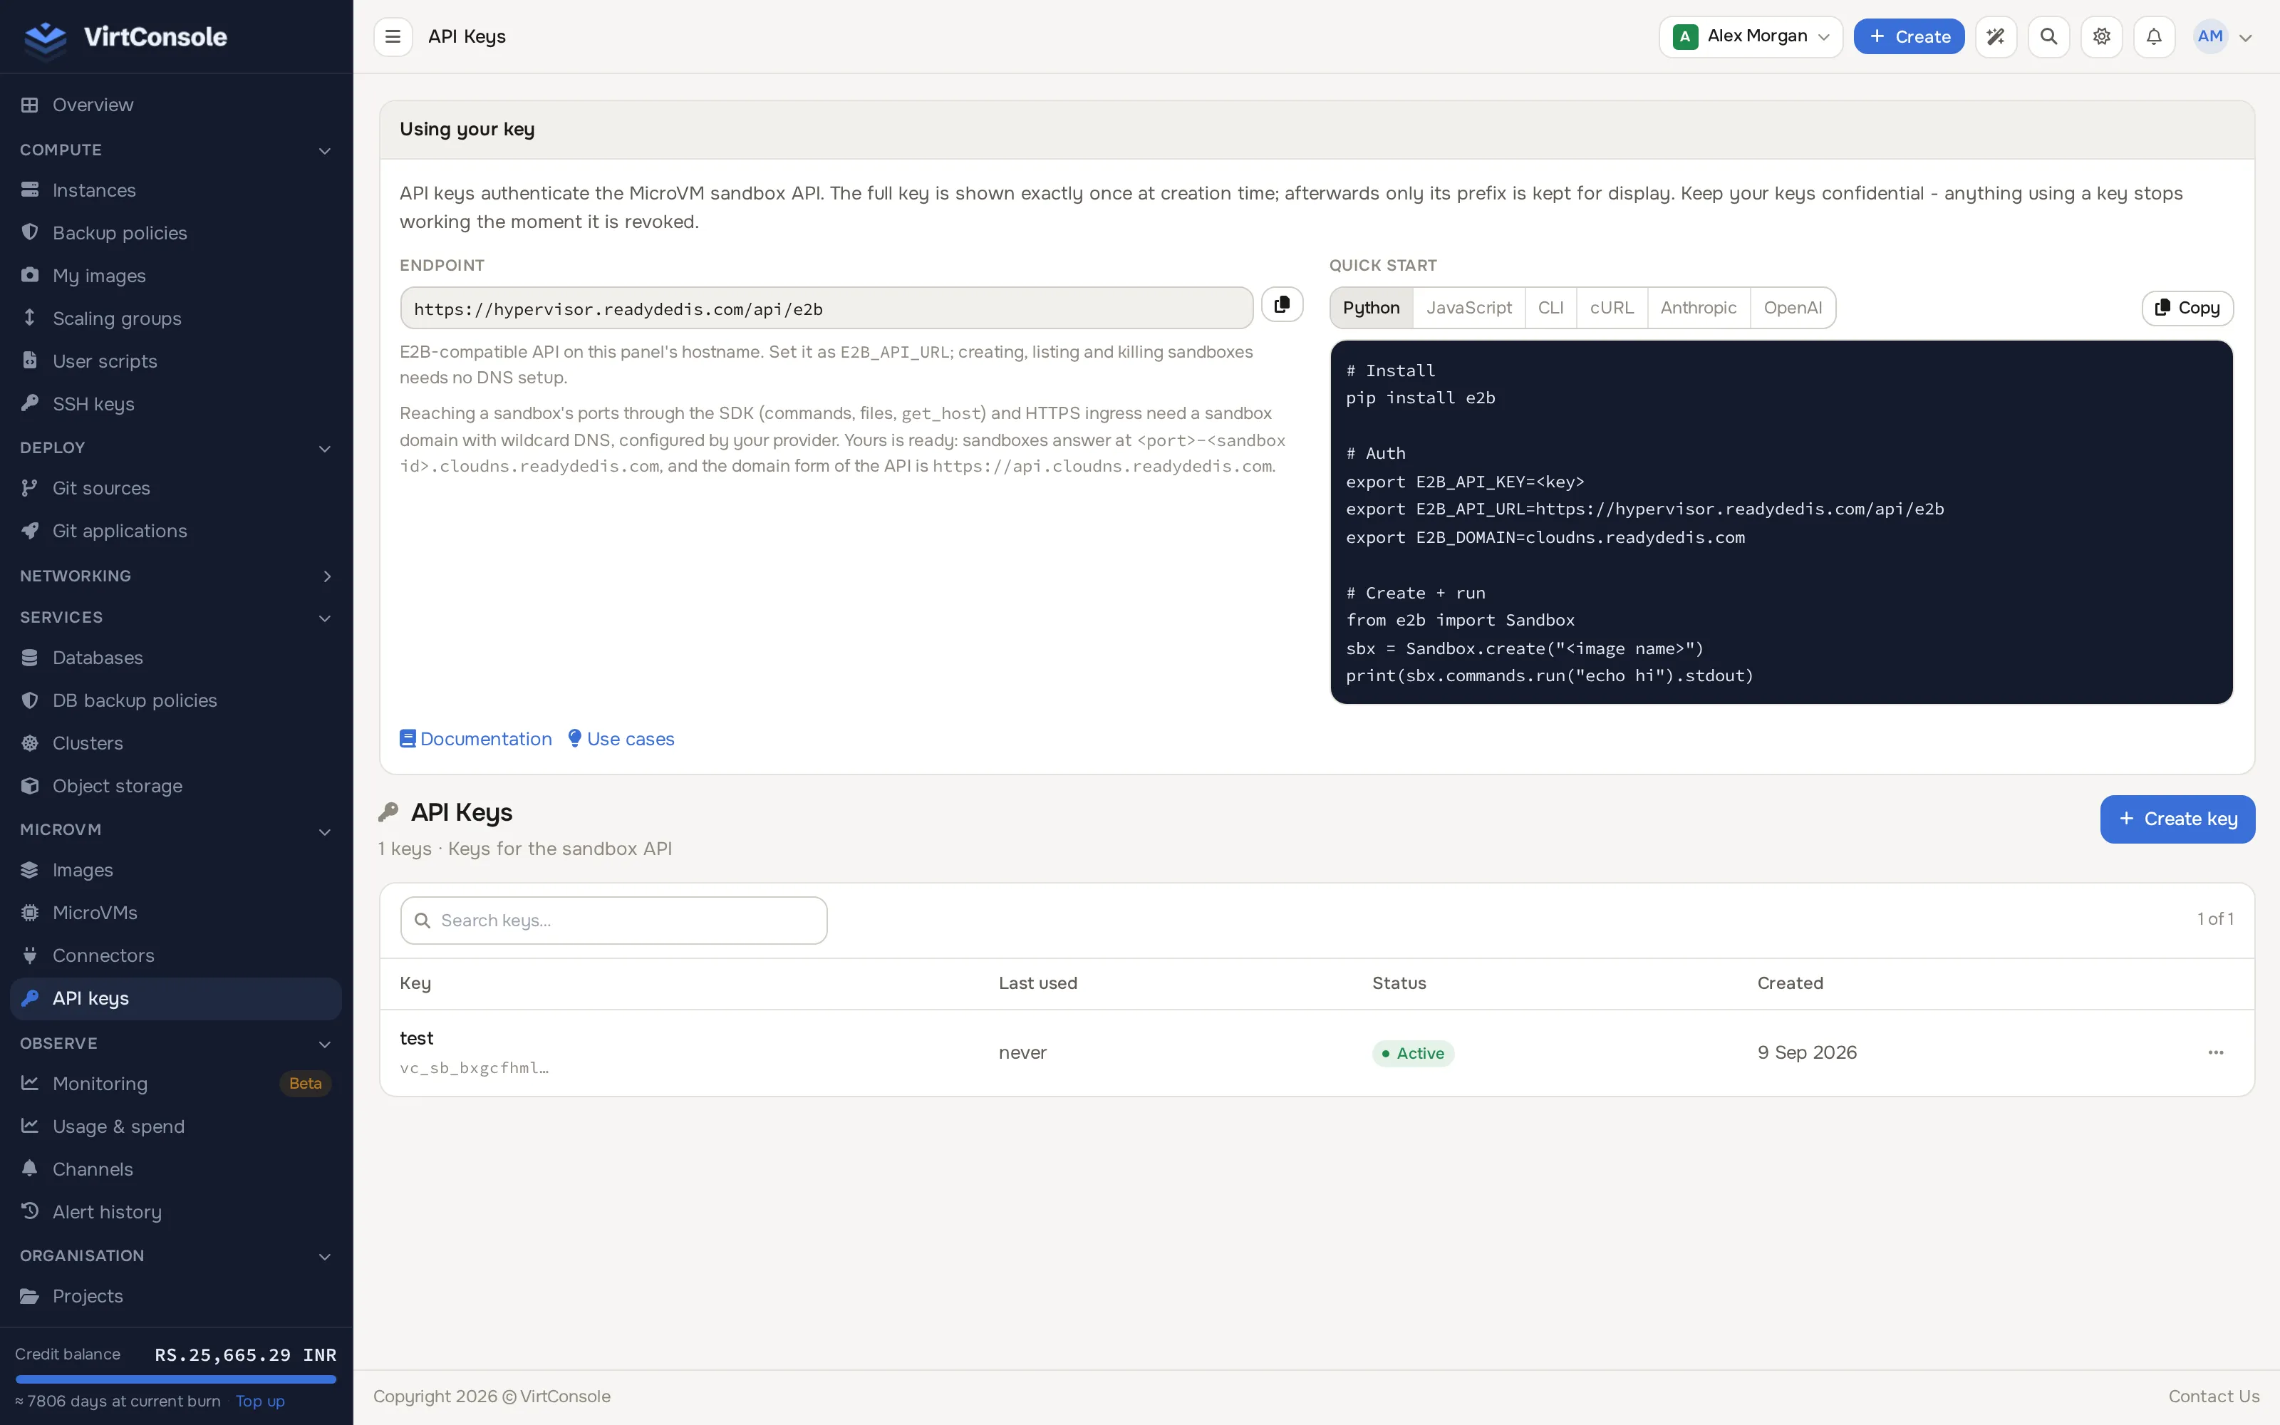The image size is (2280, 1425).
Task: Select the cURL quick start tab
Action: (1611, 309)
